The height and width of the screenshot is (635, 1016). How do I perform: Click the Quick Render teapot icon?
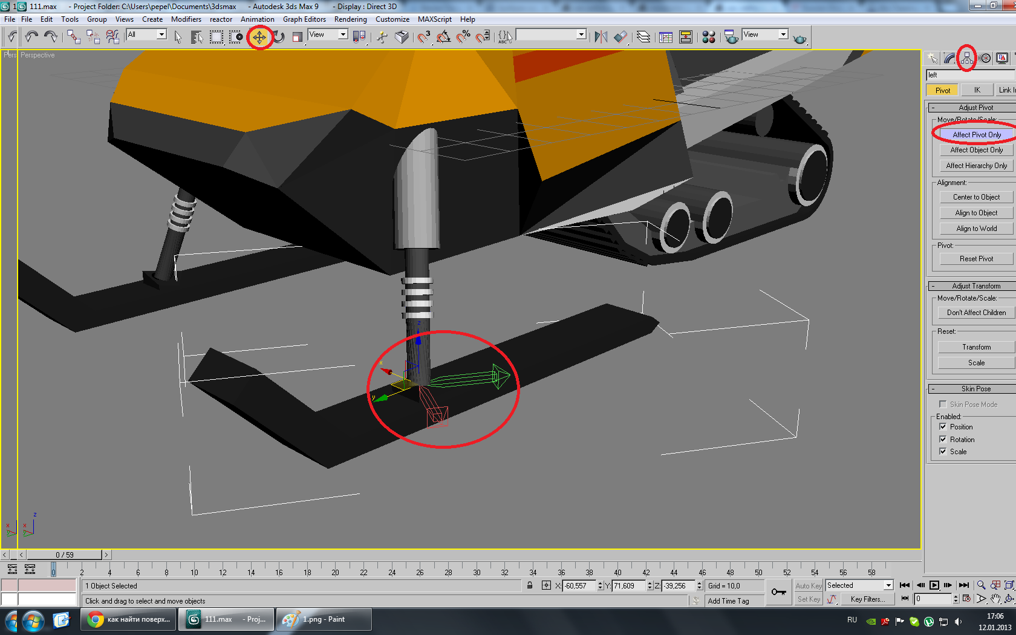click(x=799, y=39)
